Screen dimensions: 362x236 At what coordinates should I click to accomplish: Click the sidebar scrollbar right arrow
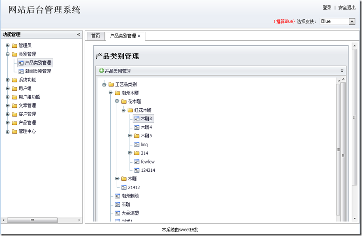79,220
